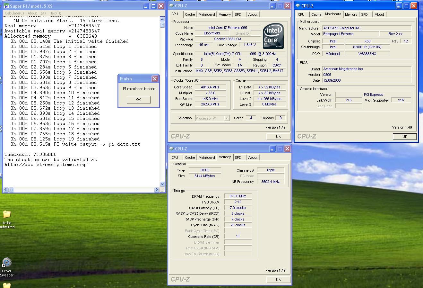
Task: Minimize the CPU-Z Mainboard window
Action: tap(399, 5)
